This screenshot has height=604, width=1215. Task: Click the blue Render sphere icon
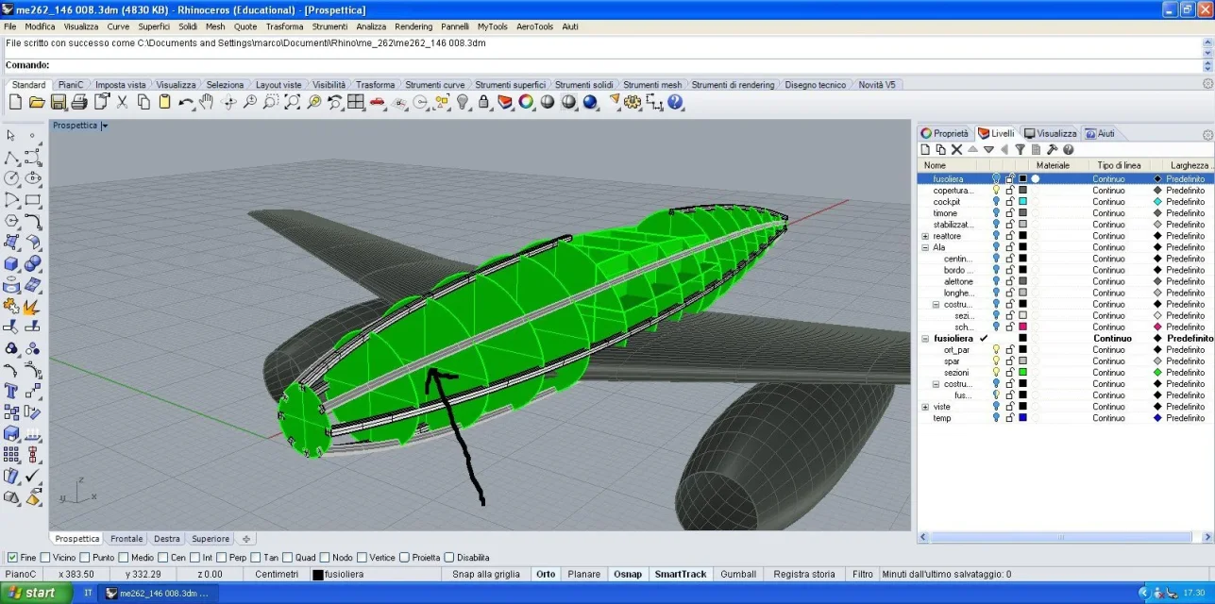[590, 102]
